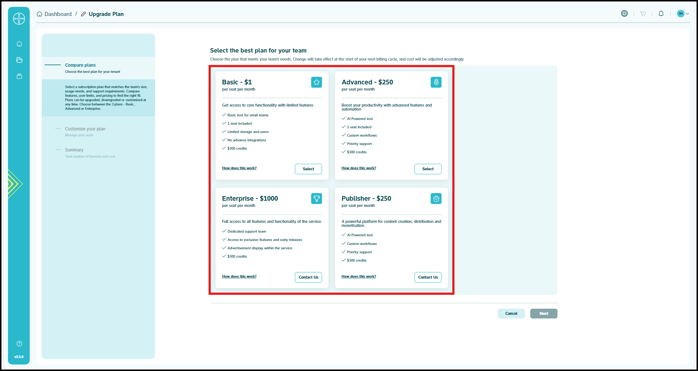
Task: Open 'How does this work?' under Publisher
Action: (x=359, y=276)
